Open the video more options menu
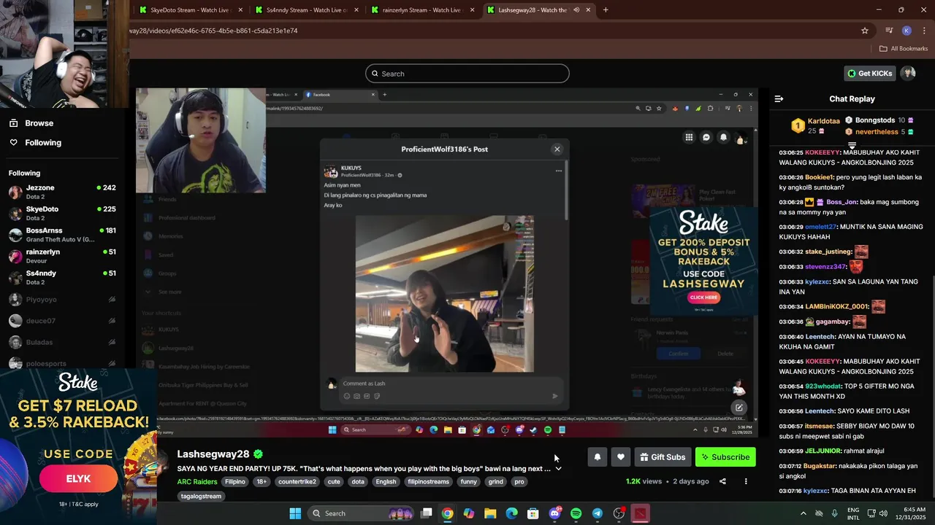Image resolution: width=935 pixels, height=525 pixels. (746, 481)
